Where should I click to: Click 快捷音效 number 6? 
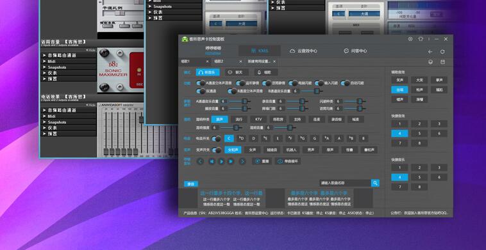coord(439,134)
